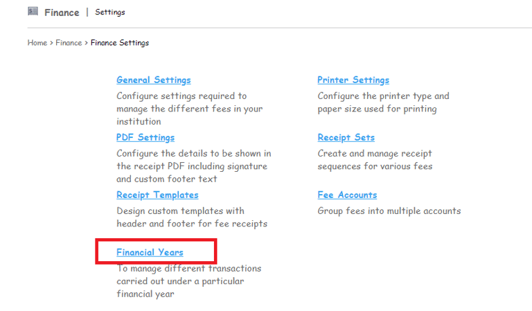This screenshot has width=532, height=311.
Task: Click description about printer type and paper size
Action: pos(383,103)
